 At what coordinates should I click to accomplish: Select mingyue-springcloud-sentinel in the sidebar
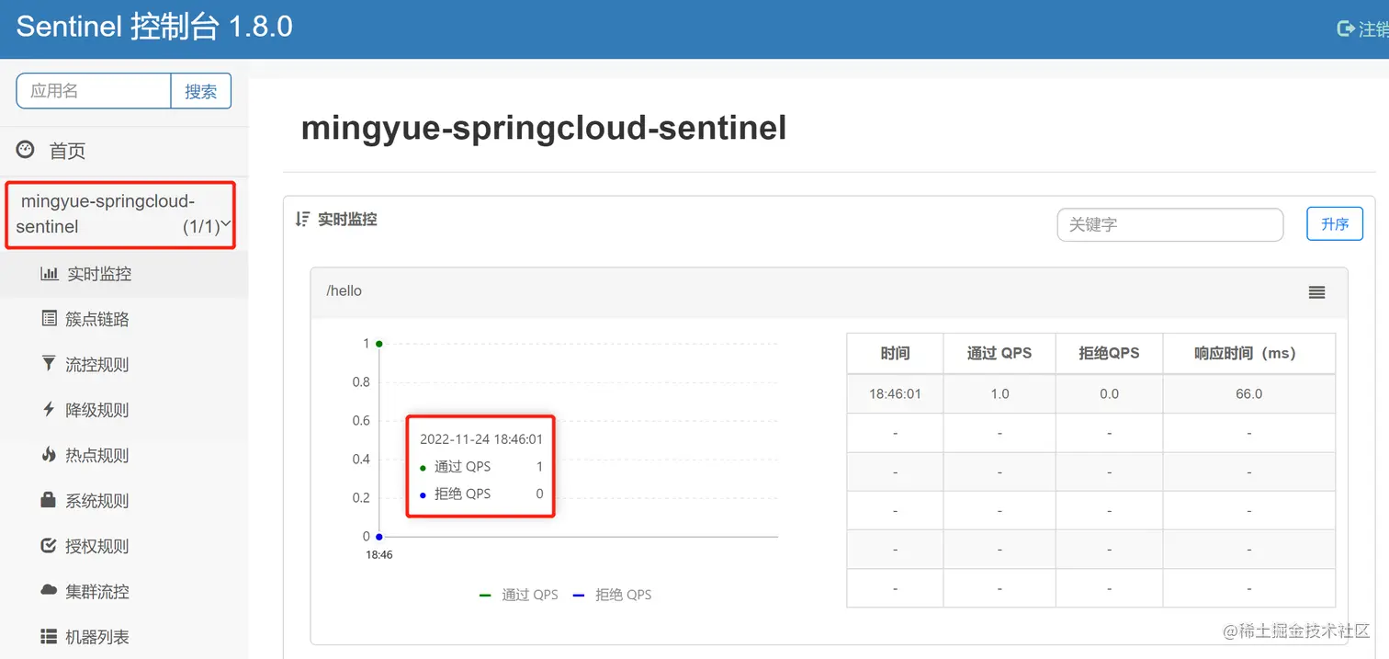pyautogui.click(x=121, y=214)
